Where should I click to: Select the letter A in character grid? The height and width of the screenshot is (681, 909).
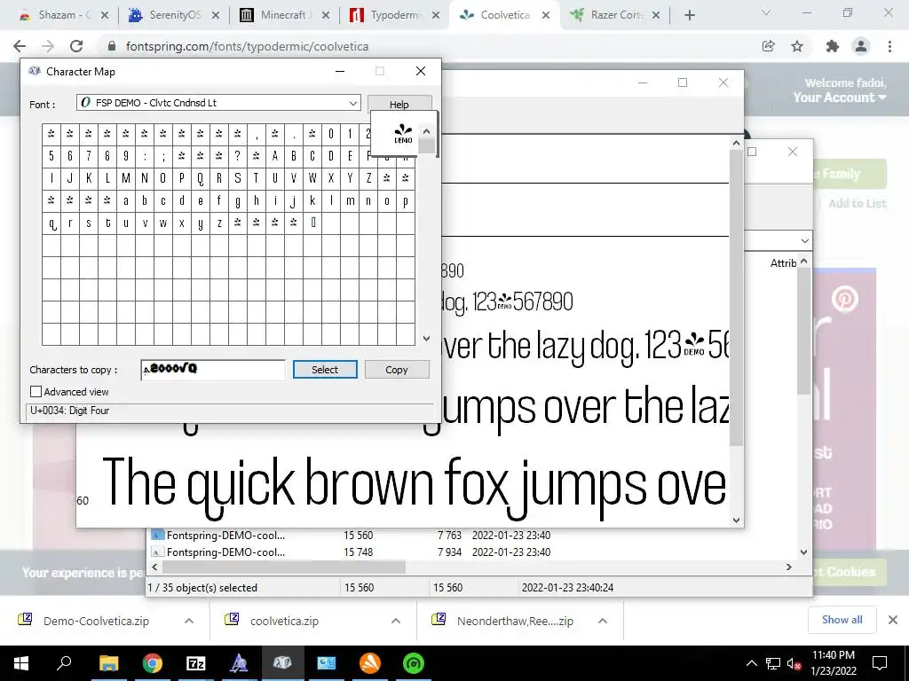point(275,156)
